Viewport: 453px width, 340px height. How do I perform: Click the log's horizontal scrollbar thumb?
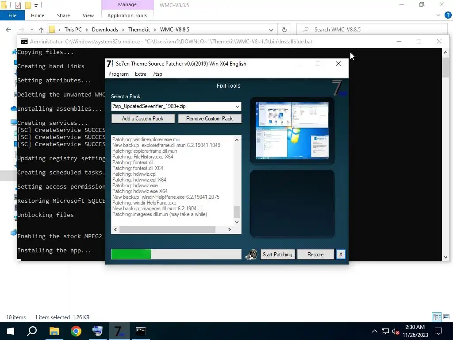[167, 230]
